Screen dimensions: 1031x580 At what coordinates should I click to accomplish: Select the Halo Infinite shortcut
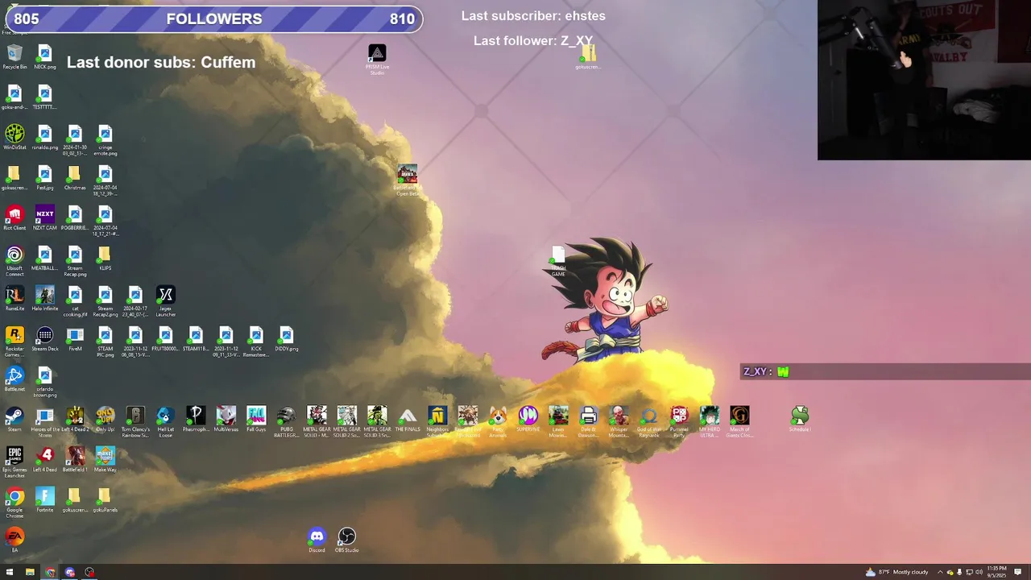click(44, 298)
